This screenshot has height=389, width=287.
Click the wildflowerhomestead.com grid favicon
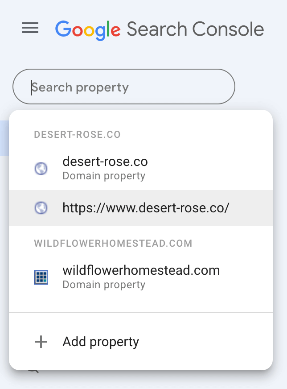point(41,277)
